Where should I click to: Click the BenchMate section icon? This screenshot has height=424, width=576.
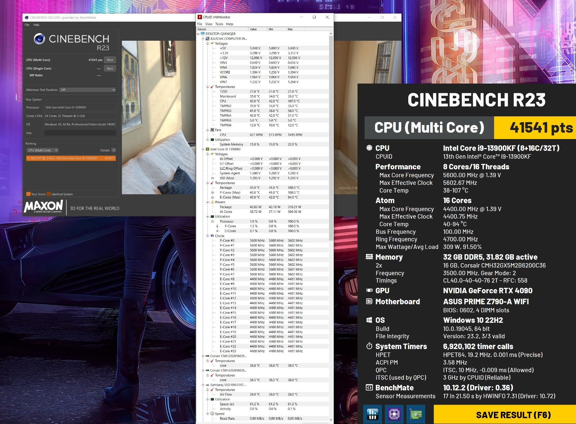pyautogui.click(x=369, y=388)
